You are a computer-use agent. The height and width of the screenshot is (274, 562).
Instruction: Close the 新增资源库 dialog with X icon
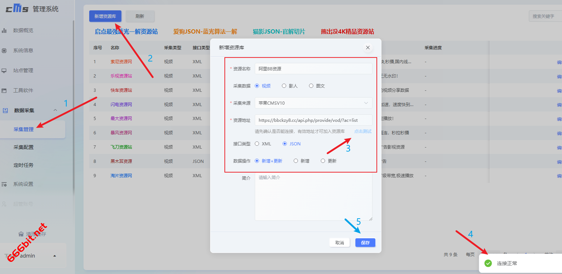[368, 48]
